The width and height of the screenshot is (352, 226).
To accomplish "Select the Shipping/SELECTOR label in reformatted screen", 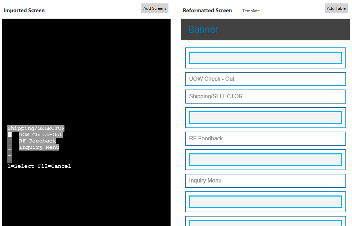I will (265, 97).
